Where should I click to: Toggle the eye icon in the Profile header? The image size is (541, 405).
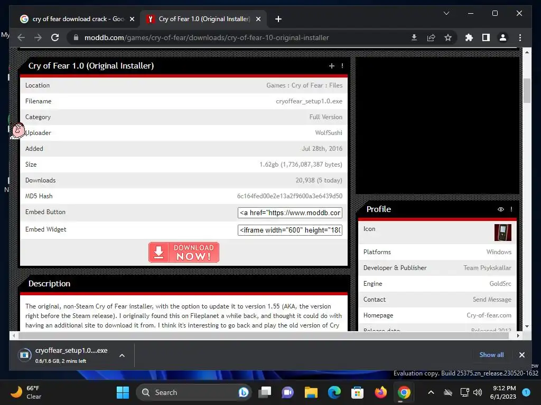[501, 209]
